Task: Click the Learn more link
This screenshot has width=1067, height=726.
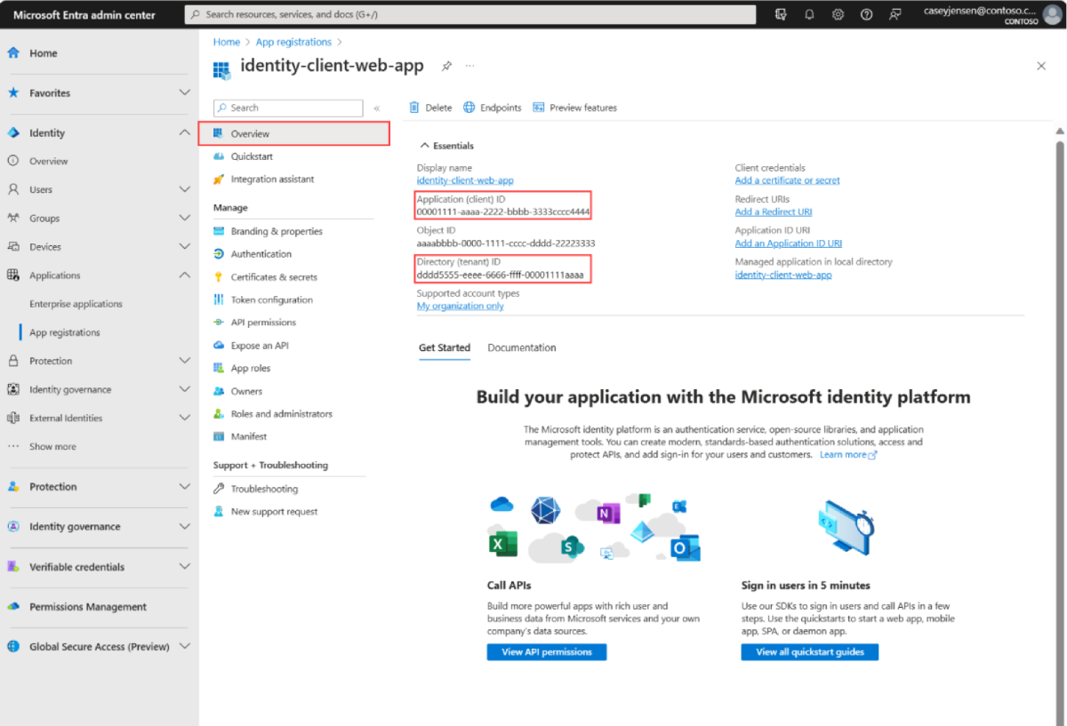Action: 848,454
